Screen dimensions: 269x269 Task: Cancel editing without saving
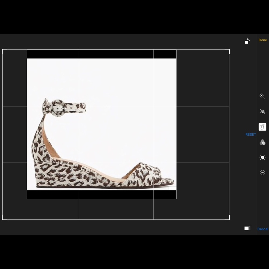tap(263, 229)
